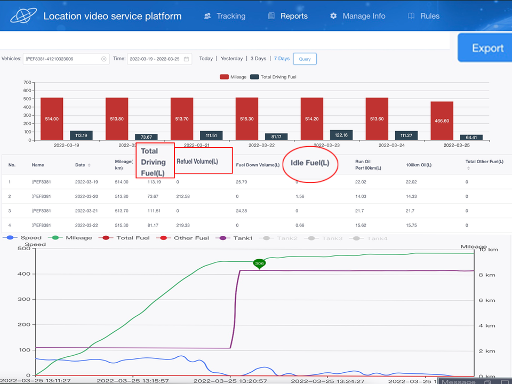Clear the Vehicles field with the X icon
This screenshot has width=512, height=384.
pos(103,59)
